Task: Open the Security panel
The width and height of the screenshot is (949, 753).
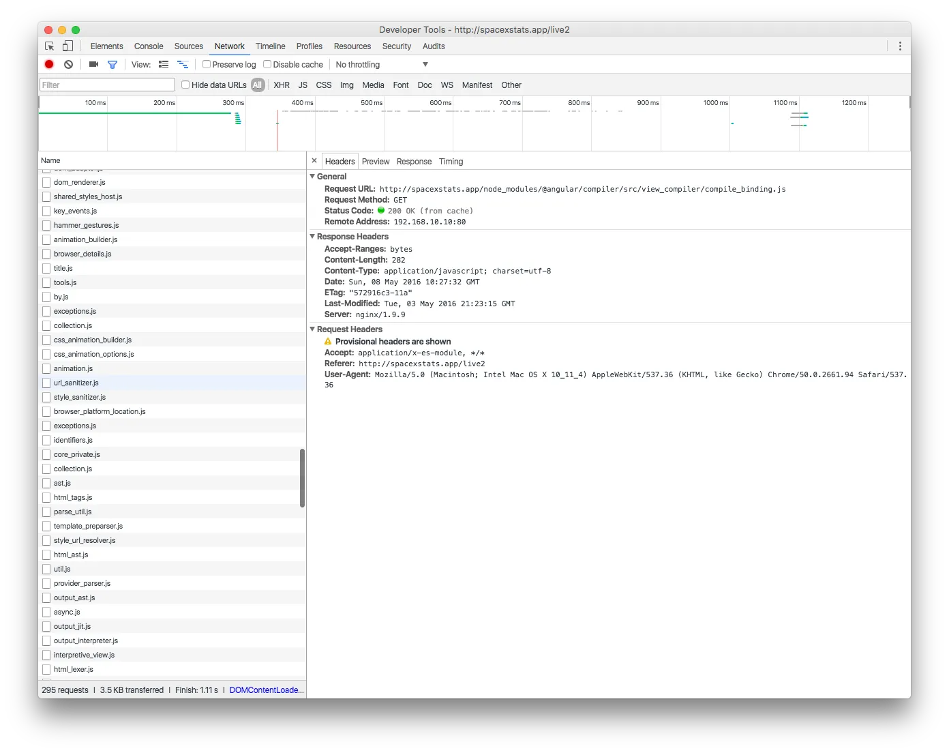Action: click(397, 46)
